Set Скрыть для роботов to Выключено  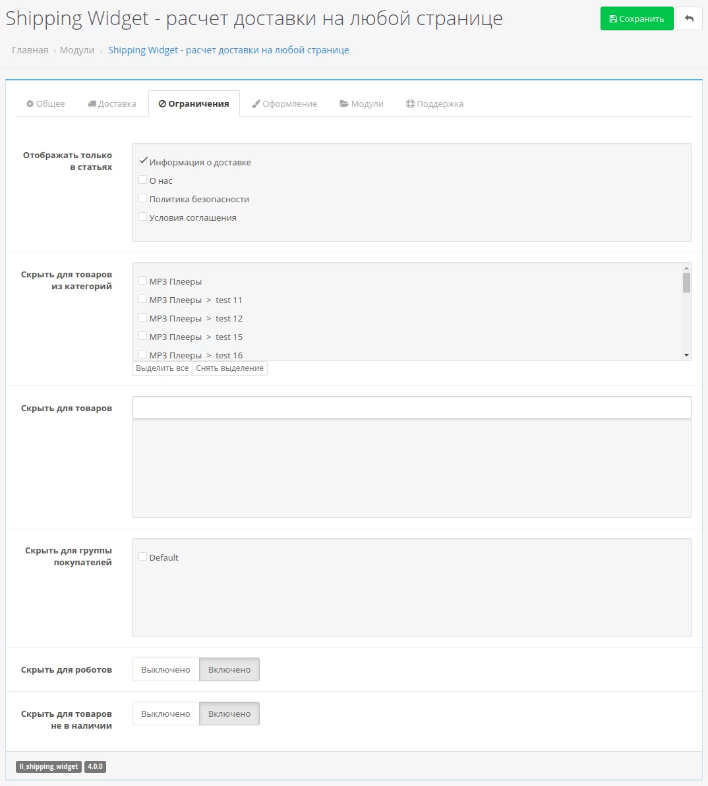click(165, 669)
